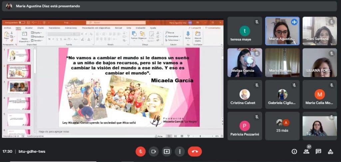Click the btu-gdhe-tws meeting code

point(32,151)
